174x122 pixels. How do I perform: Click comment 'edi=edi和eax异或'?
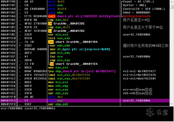[138, 93]
